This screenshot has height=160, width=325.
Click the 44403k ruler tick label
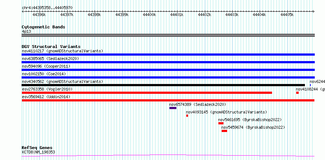coord(232,15)
